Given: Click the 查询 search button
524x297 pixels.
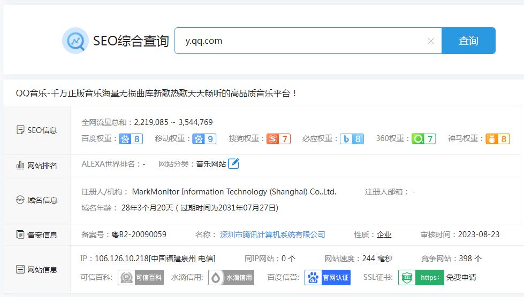Looking at the screenshot, I should coord(468,41).
